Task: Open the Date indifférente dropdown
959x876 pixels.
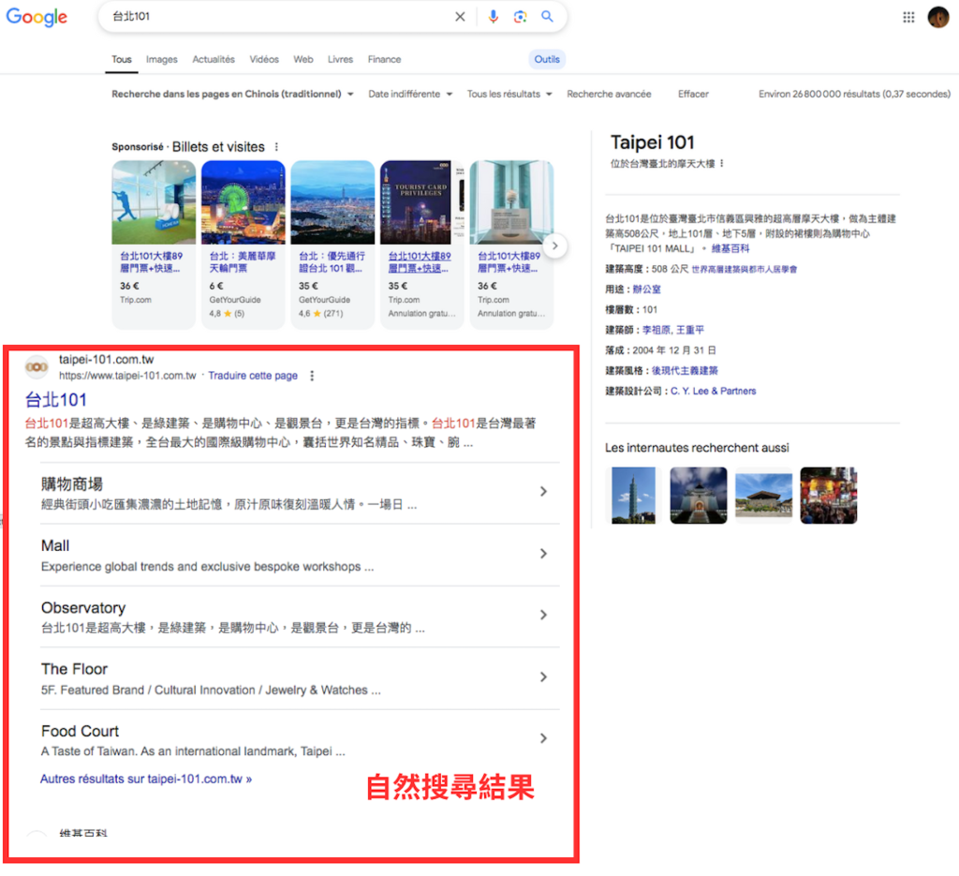Action: 410,95
